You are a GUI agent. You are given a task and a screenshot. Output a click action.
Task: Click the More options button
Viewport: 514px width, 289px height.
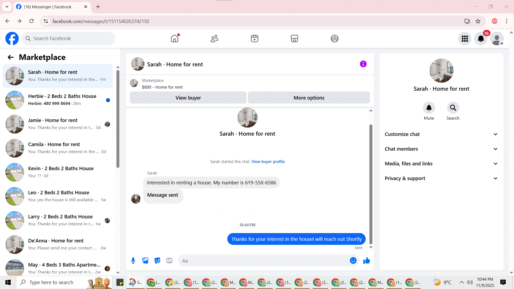[309, 98]
